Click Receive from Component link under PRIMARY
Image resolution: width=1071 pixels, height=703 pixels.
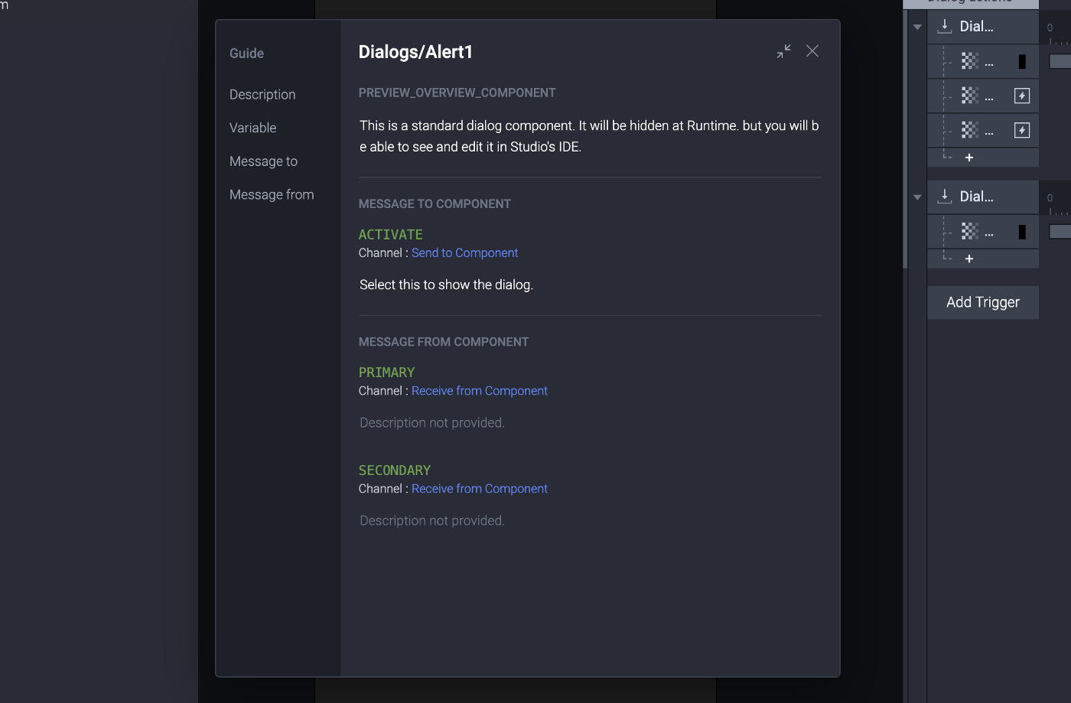[480, 391]
